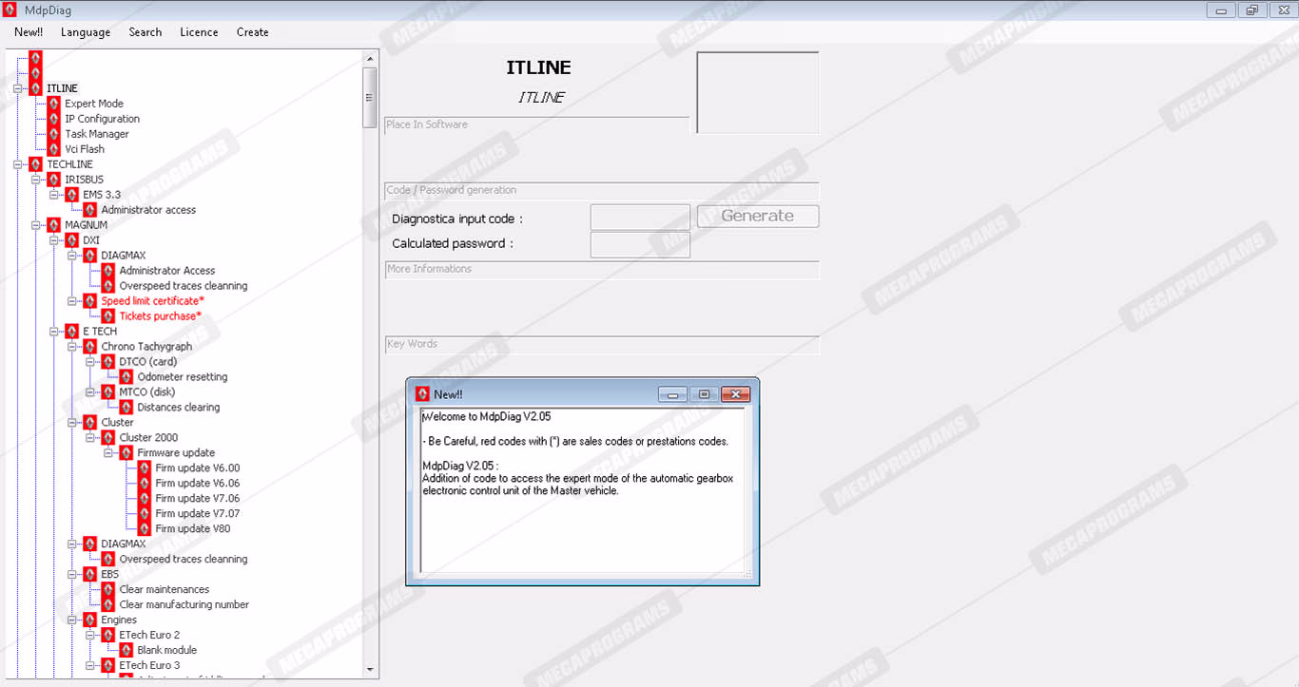Open the Language menu
The image size is (1299, 687).
click(86, 32)
